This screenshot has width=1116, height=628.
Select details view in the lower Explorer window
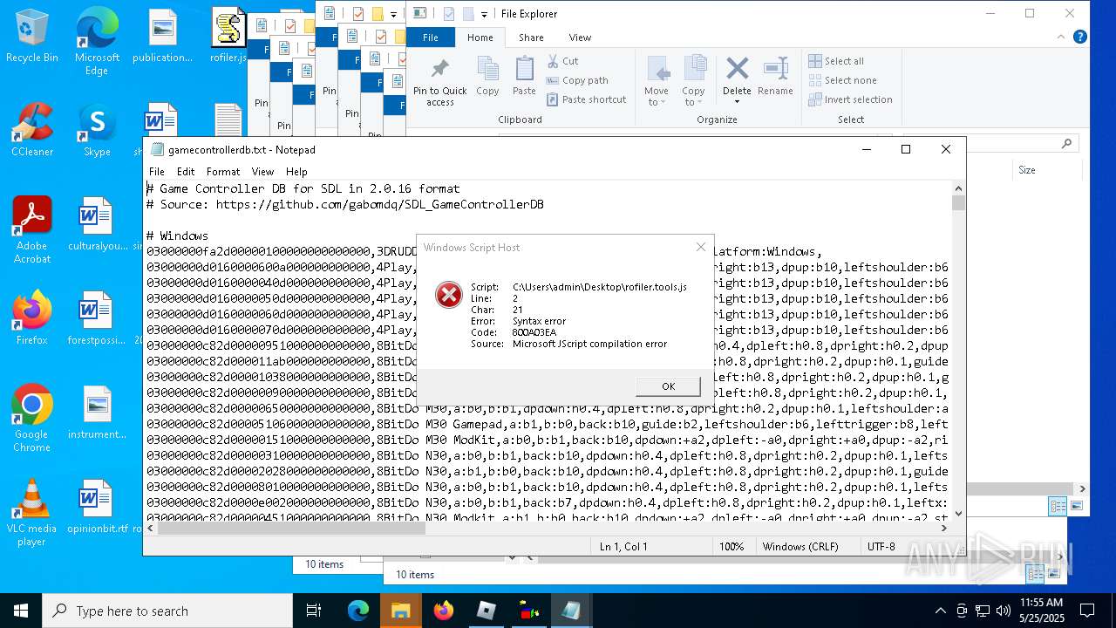[x=1035, y=574]
